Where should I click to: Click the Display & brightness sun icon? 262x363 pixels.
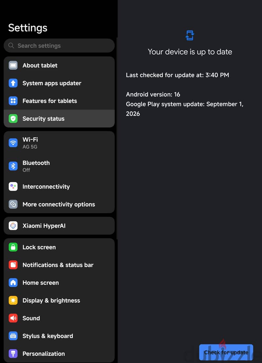coord(13,301)
